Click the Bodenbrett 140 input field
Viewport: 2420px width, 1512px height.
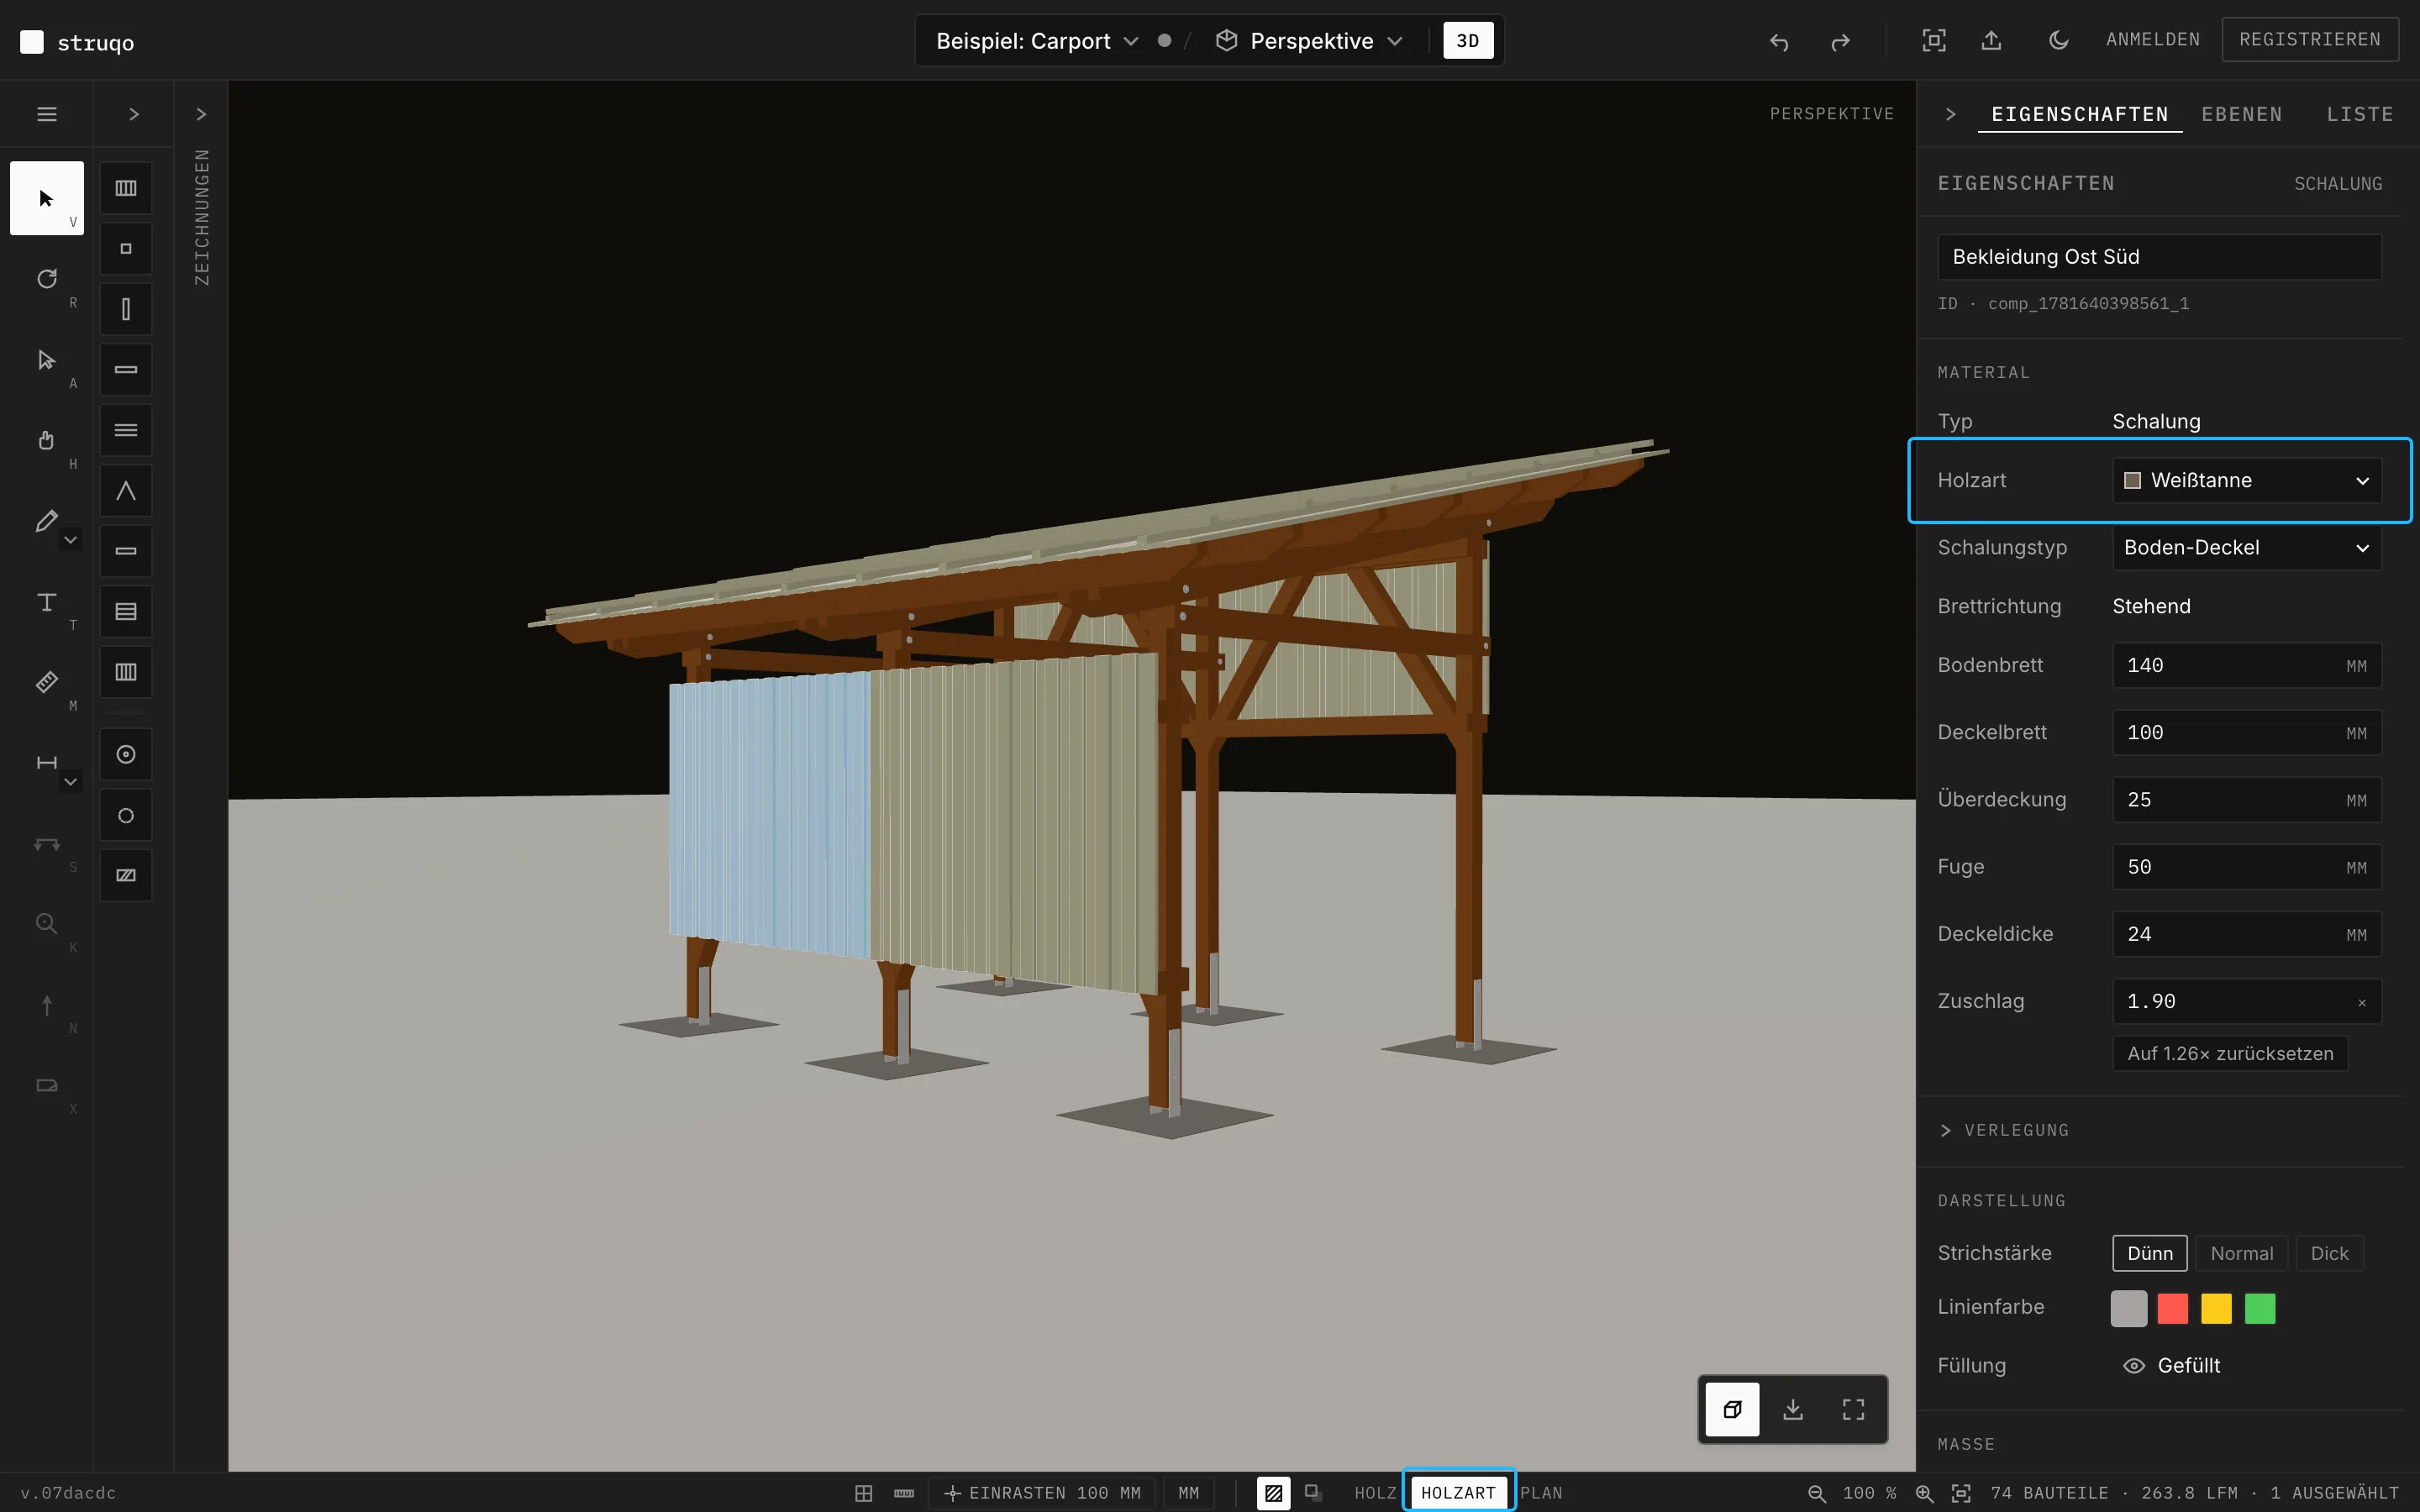pyautogui.click(x=2246, y=665)
